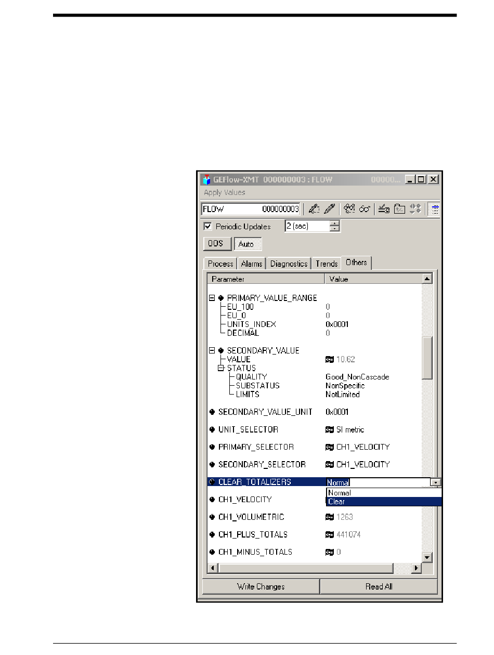Choose Normal in the dropdown list
The height and width of the screenshot is (655, 494).
click(x=384, y=493)
